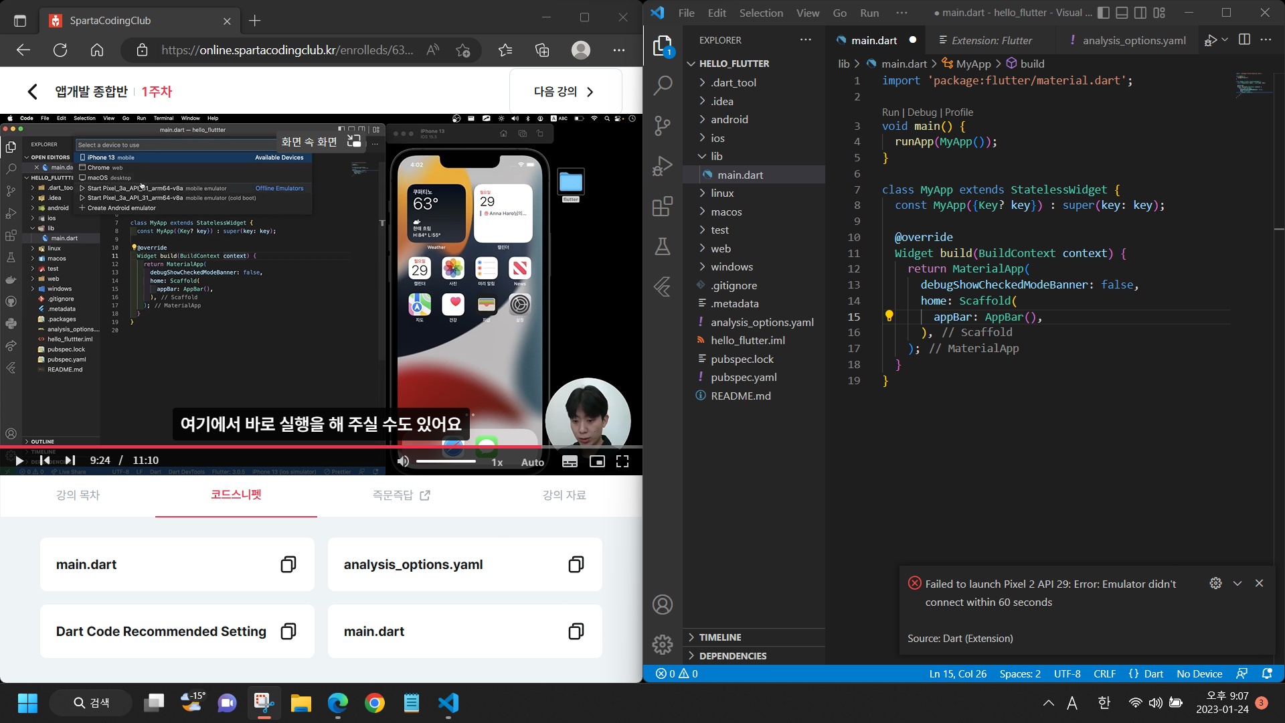Open Source Control view in activity bar
The width and height of the screenshot is (1285, 723).
coord(663,125)
